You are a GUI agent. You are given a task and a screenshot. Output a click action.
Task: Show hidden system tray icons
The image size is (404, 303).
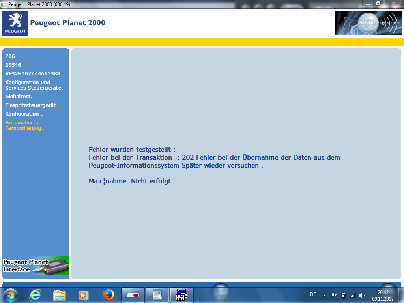tap(324, 295)
